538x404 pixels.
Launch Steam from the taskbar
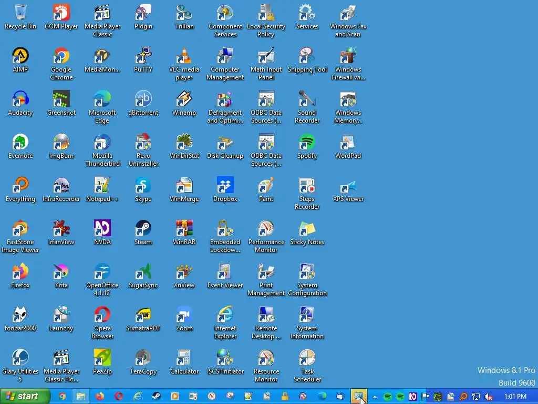click(156, 397)
